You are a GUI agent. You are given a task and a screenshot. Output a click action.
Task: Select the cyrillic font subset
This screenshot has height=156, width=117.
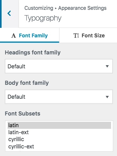pyautogui.click(x=59, y=139)
